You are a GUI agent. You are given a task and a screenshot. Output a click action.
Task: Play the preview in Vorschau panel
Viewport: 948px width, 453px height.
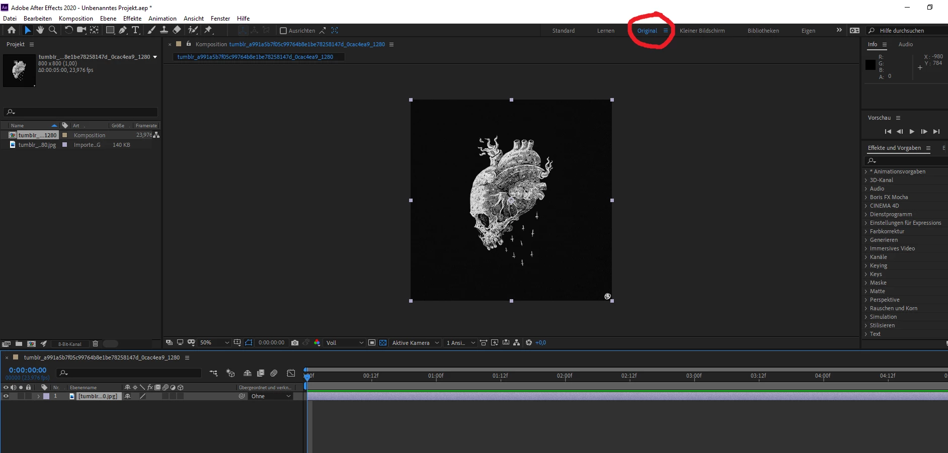pos(912,132)
